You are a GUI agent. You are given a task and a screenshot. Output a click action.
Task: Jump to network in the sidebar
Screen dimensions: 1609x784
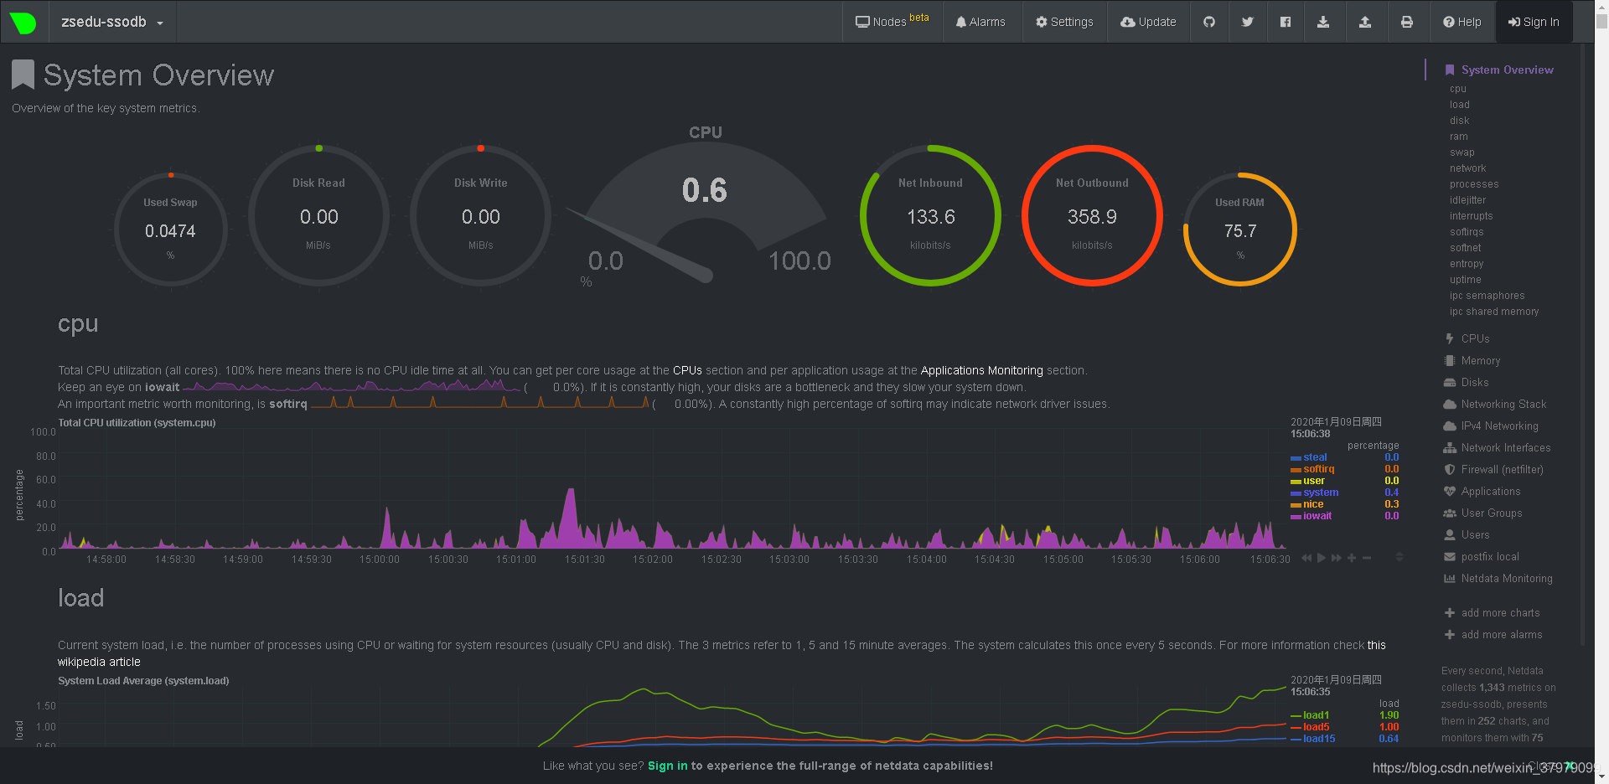pos(1468,168)
